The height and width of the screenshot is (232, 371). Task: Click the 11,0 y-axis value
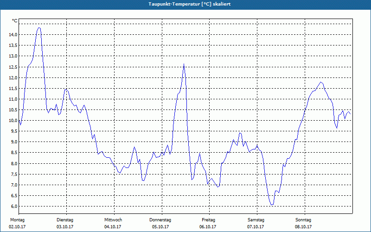[13, 99]
